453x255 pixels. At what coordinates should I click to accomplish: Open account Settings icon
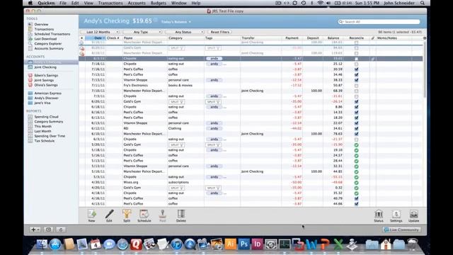(x=396, y=215)
